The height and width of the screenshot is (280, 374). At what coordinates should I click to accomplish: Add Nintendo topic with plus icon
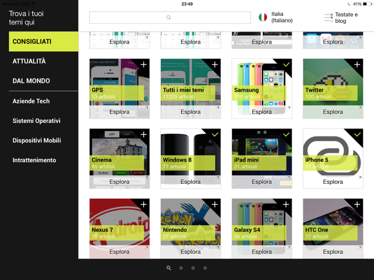(x=214, y=205)
